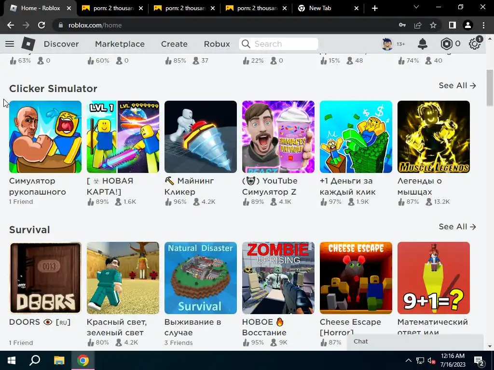The width and height of the screenshot is (494, 370).
Task: Click the page vertical scrollbar thumb
Action: (x=490, y=88)
